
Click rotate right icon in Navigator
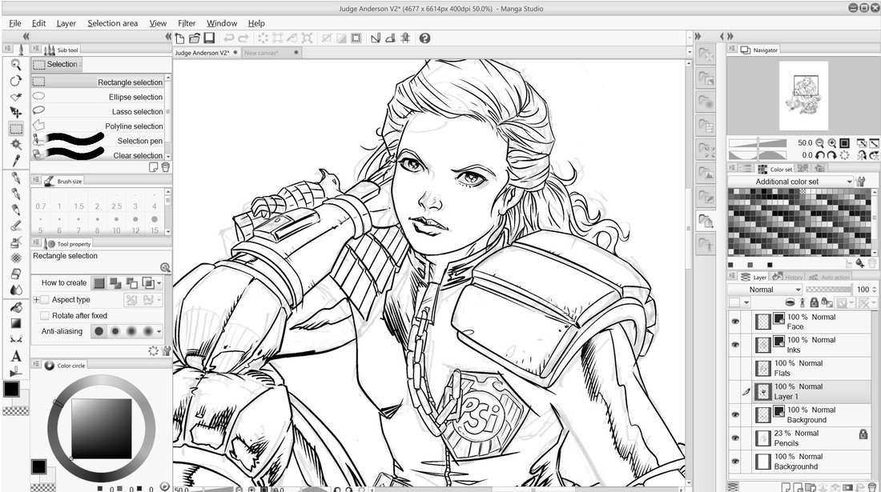[x=832, y=155]
